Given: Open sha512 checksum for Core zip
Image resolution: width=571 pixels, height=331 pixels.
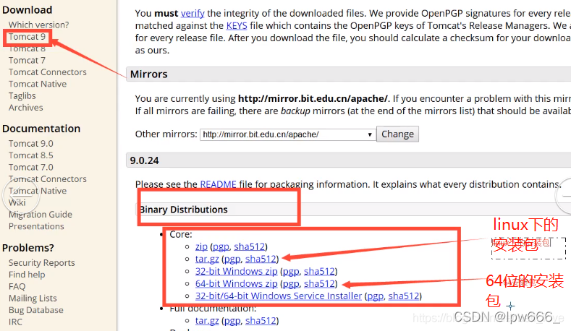Looking at the screenshot, I should point(250,246).
